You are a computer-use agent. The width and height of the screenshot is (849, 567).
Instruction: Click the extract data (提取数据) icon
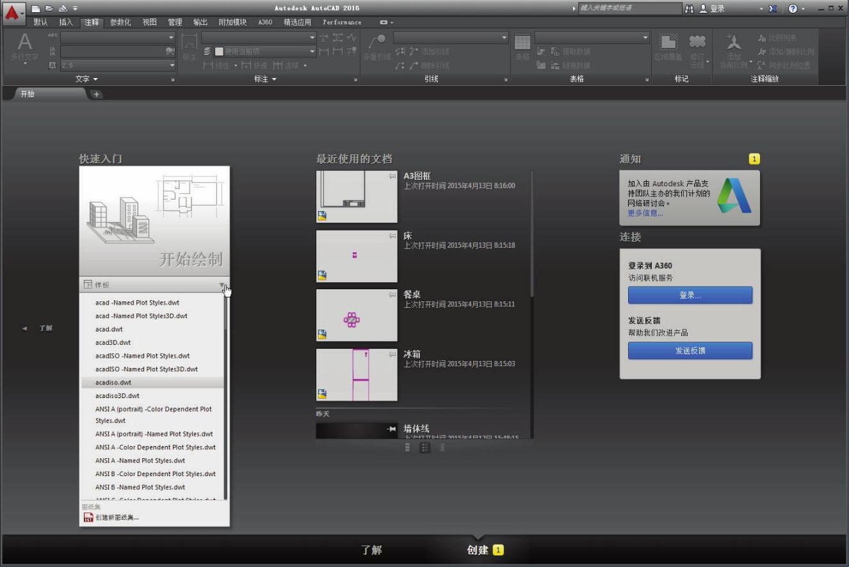pyautogui.click(x=555, y=51)
